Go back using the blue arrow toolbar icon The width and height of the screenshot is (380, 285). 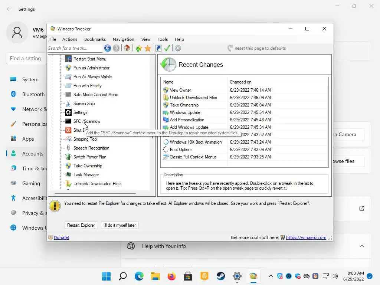pyautogui.click(x=108, y=48)
